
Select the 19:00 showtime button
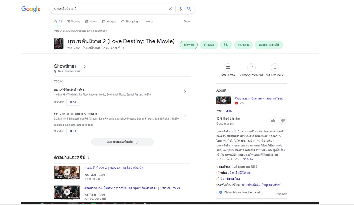click(x=73, y=102)
